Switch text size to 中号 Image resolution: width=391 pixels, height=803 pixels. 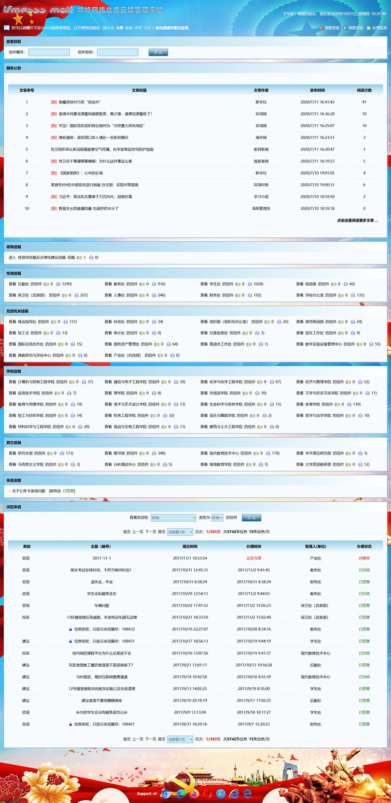click(138, 28)
